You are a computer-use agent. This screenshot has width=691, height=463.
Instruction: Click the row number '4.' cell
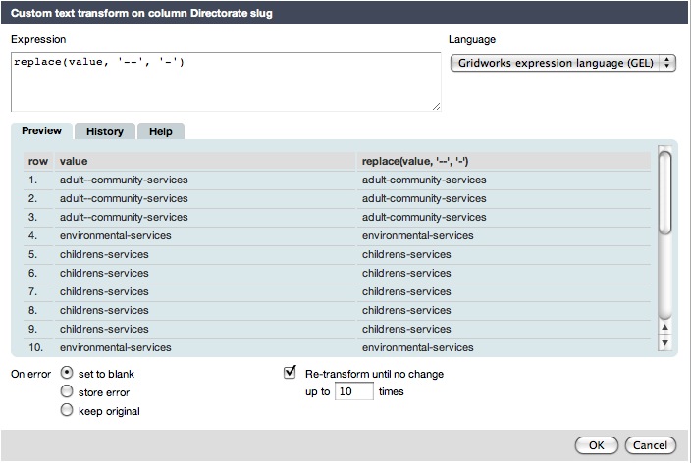(32, 235)
